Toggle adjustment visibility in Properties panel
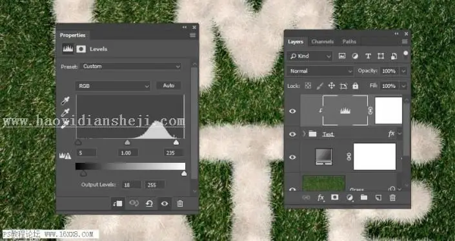The height and width of the screenshot is (241, 455). click(x=165, y=204)
